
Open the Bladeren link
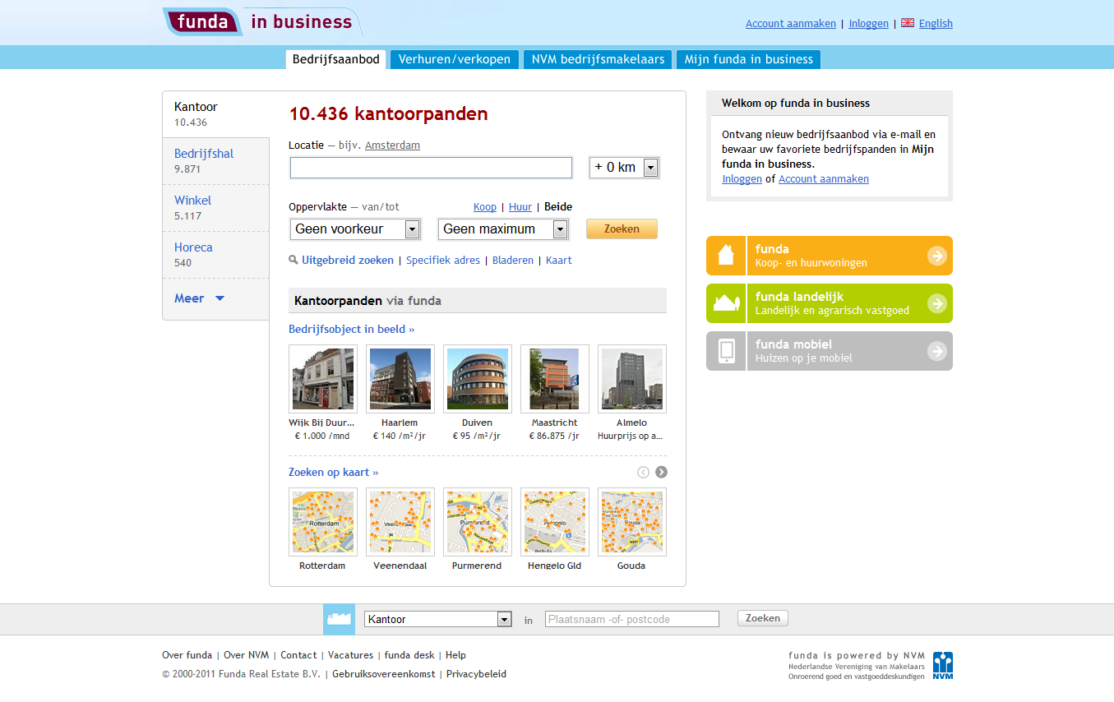513,260
